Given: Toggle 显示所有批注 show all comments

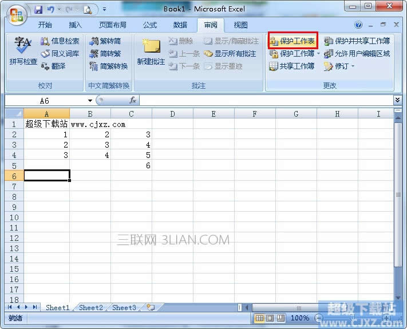Looking at the screenshot, I should tap(230, 54).
